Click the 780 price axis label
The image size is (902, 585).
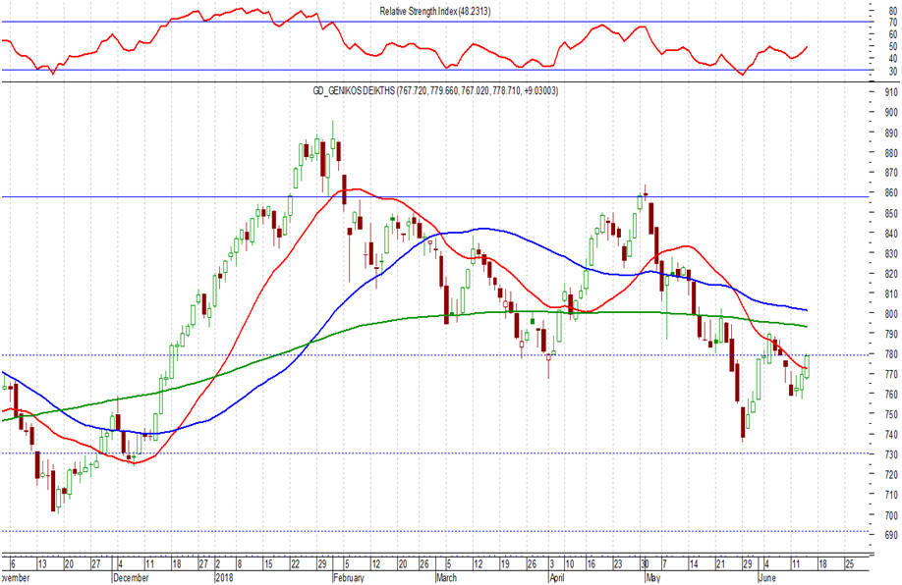(891, 354)
